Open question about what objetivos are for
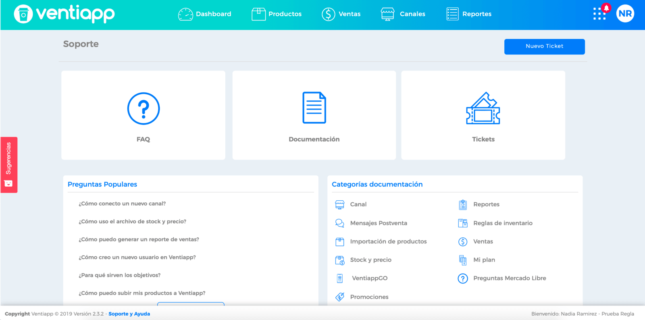This screenshot has width=645, height=320. coord(119,275)
